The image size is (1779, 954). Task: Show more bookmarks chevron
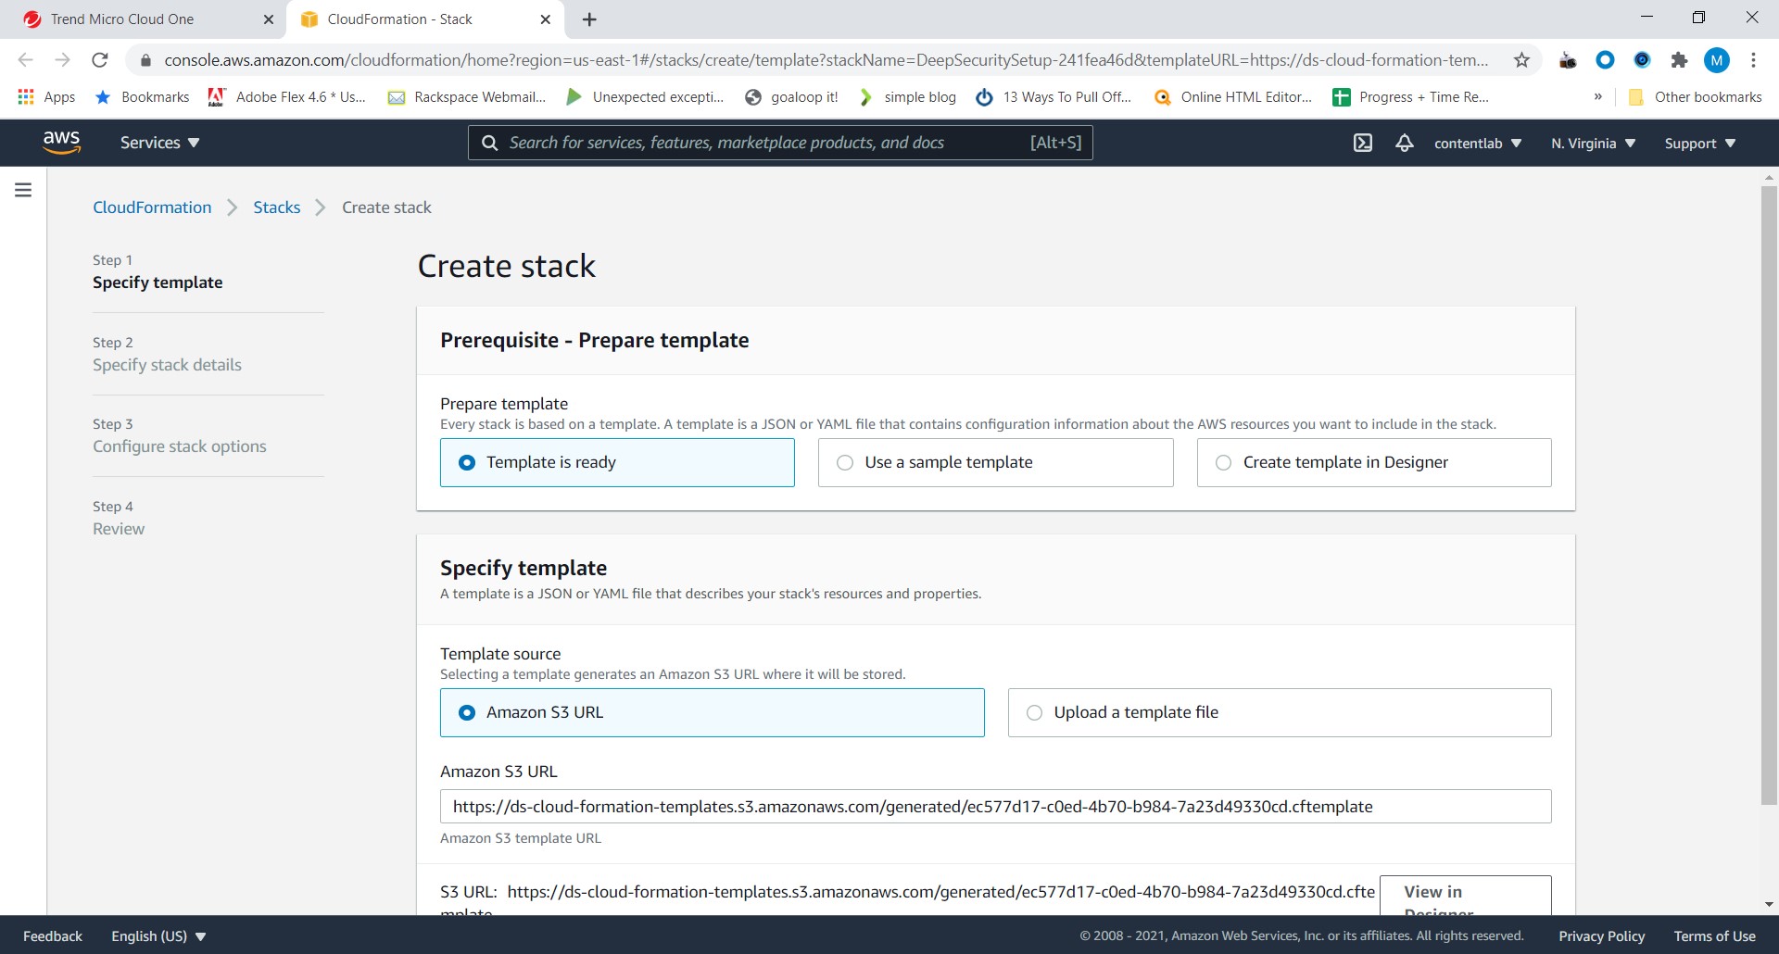coord(1597,97)
